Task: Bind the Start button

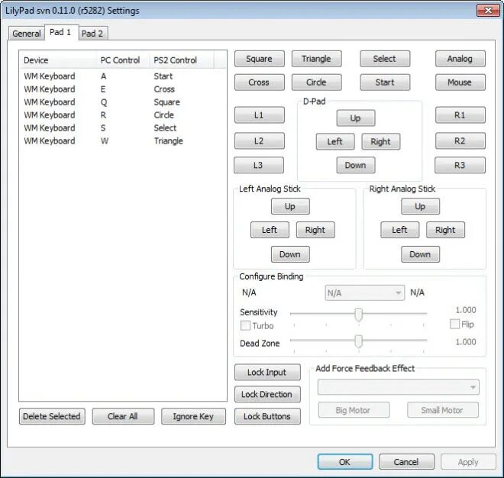Action: pyautogui.click(x=385, y=82)
